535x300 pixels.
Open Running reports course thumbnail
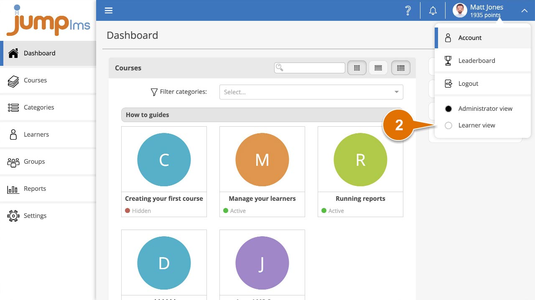point(360,160)
